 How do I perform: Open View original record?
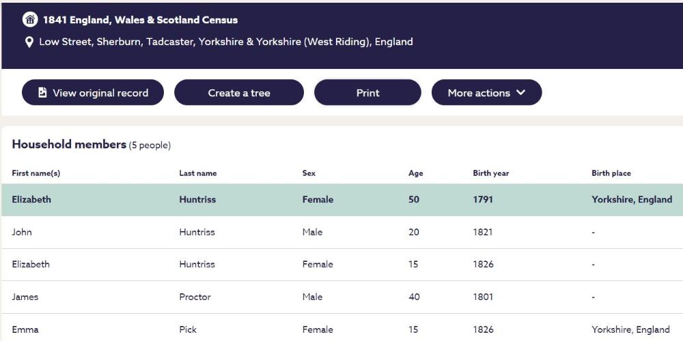[x=93, y=93]
